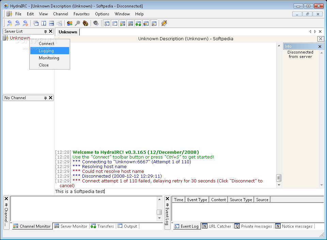Close the Channel Monitor docked panel
Viewport: 327px width, 240px height.
(6, 198)
